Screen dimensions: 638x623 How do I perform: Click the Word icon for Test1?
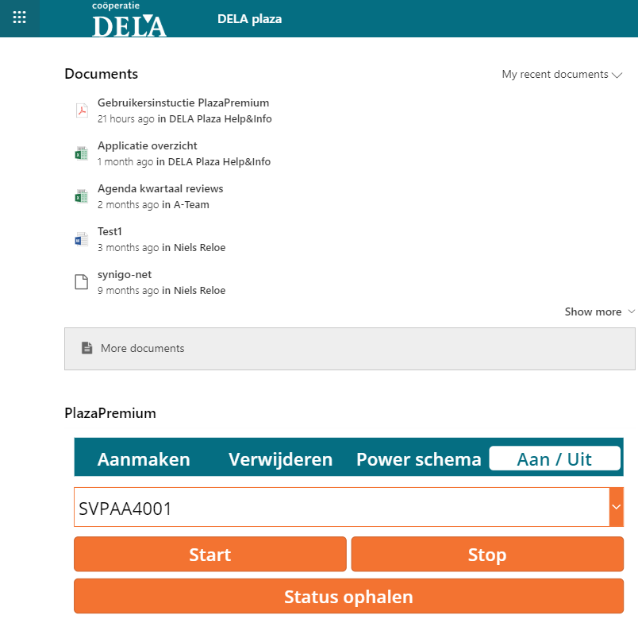pos(82,239)
